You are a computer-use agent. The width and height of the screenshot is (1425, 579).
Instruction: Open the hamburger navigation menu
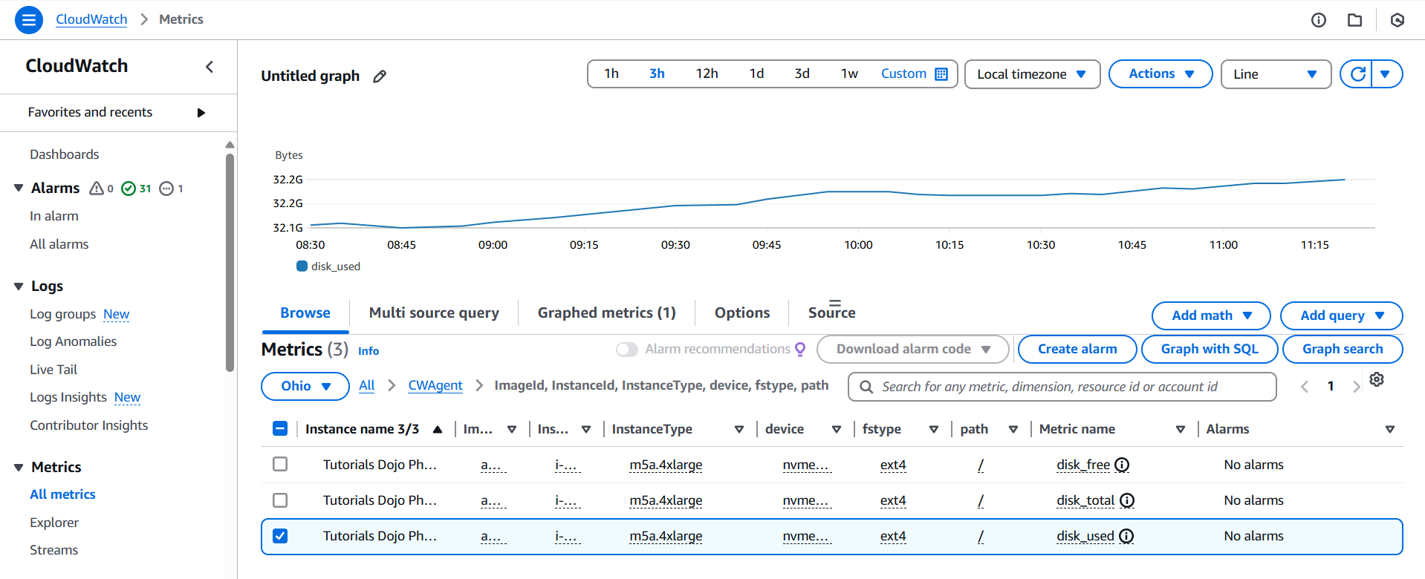(x=29, y=19)
